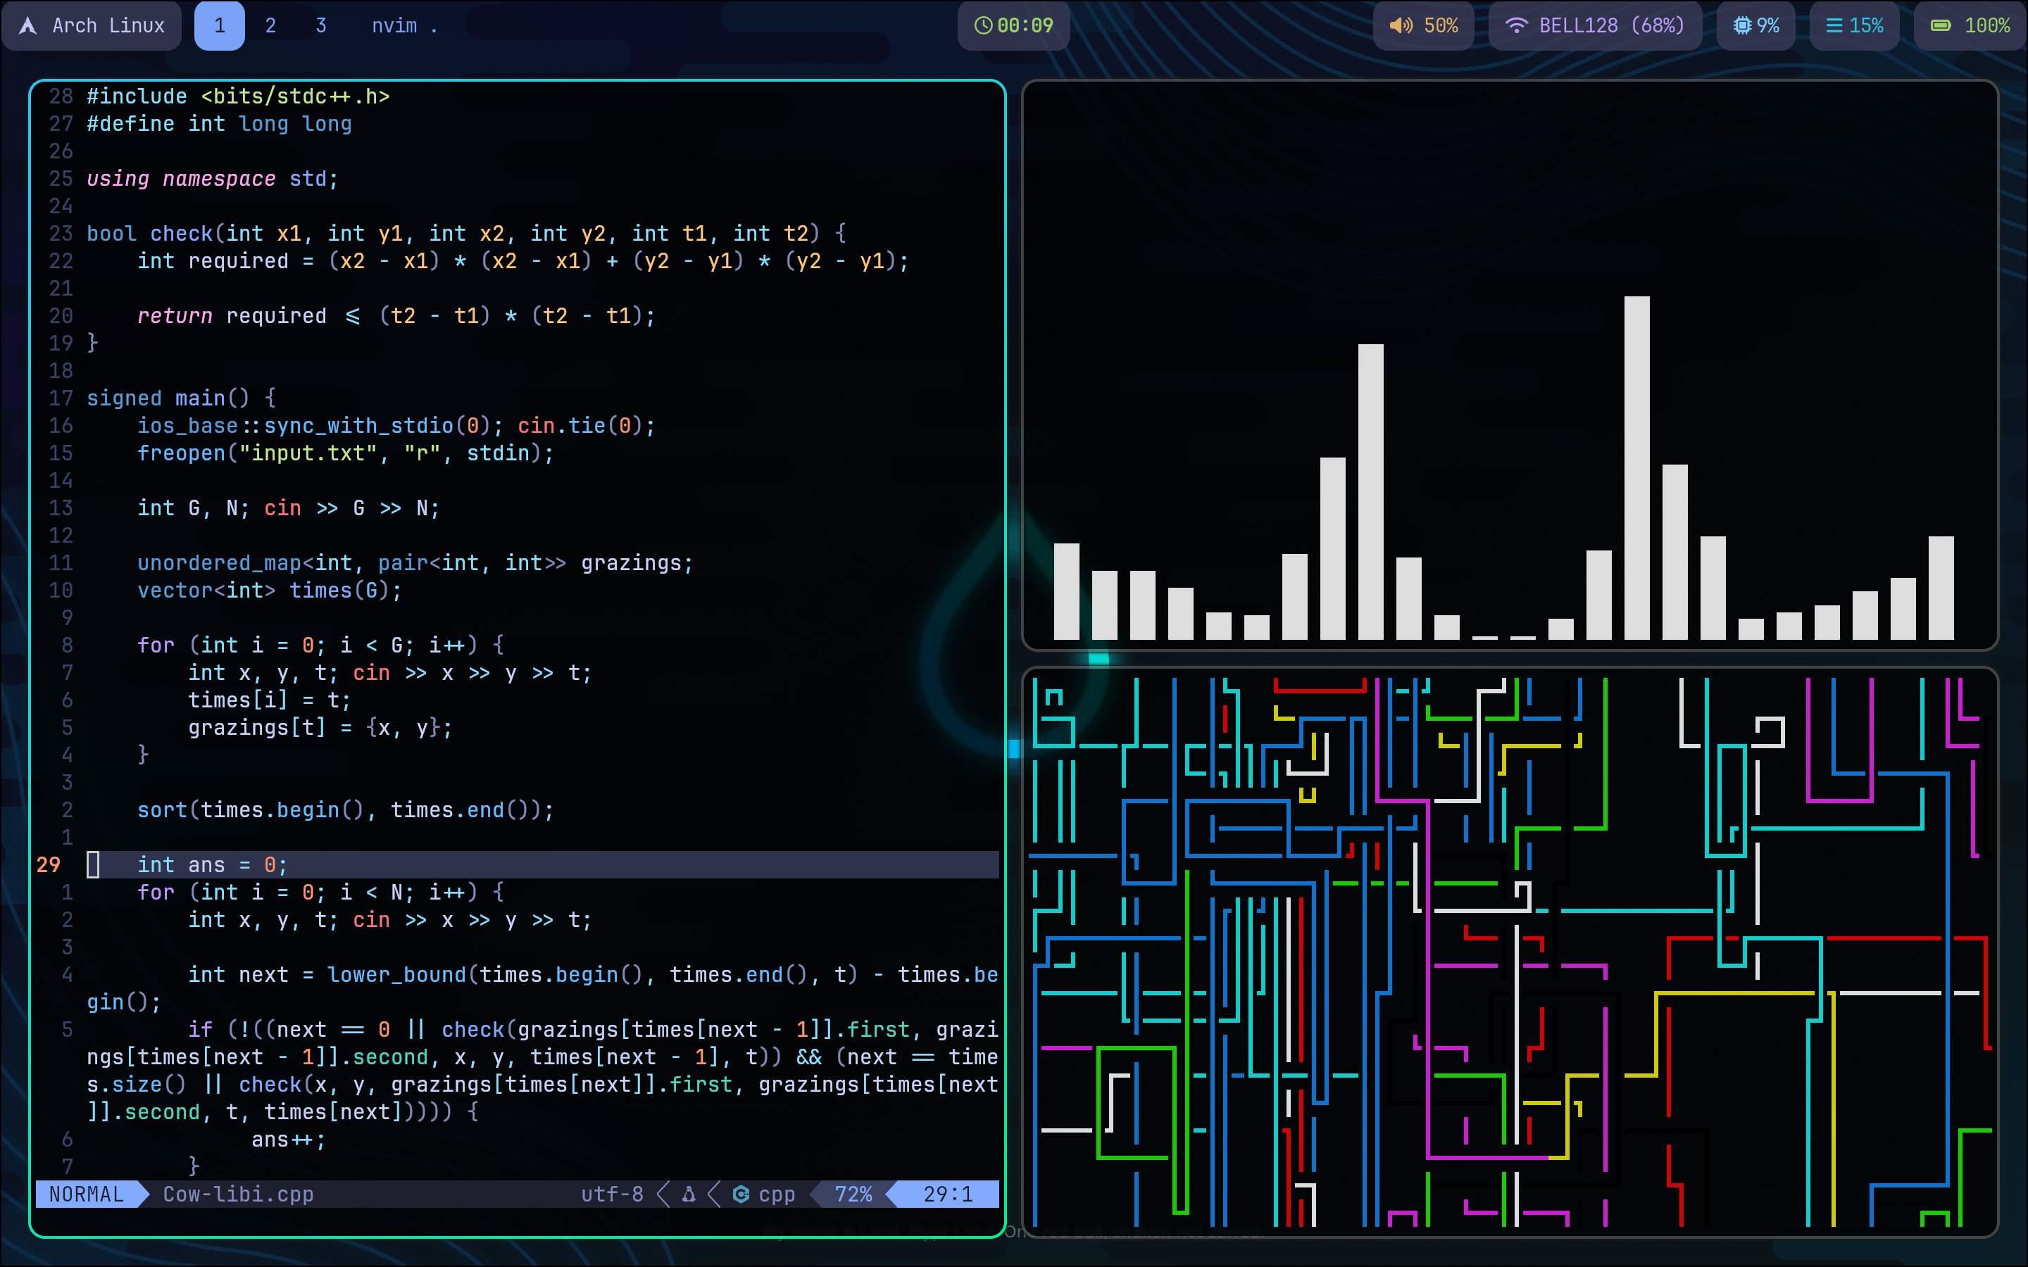Click the memory usage bars icon
Image resolution: width=2028 pixels, height=1267 pixels.
tap(1834, 26)
